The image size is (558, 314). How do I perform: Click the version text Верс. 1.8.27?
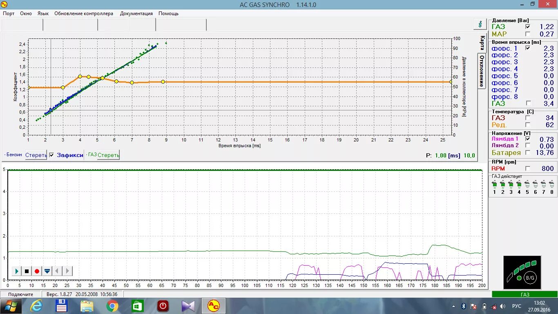coord(59,294)
